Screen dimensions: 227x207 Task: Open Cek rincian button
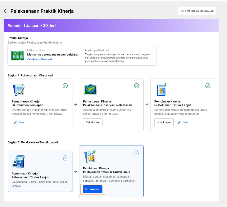(x=93, y=122)
